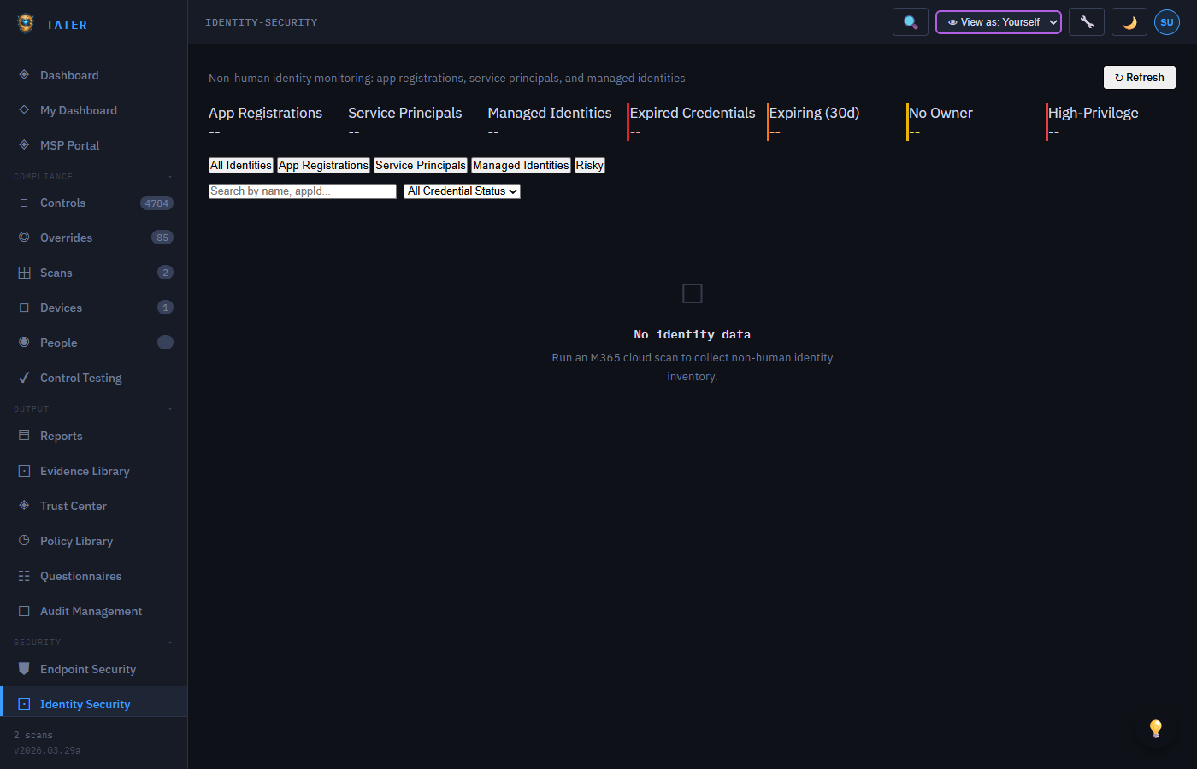
Task: Click the search by name field
Action: (x=303, y=191)
